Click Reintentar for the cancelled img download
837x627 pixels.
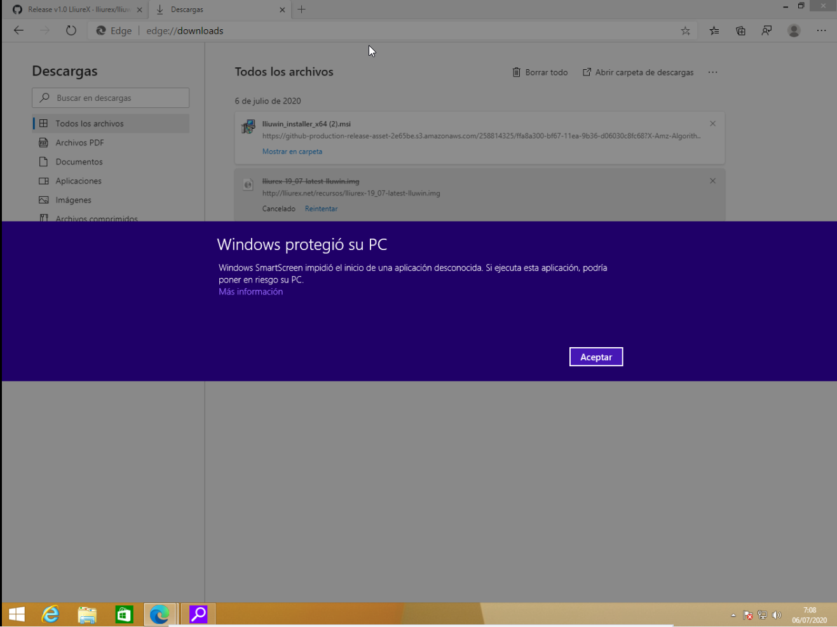click(x=321, y=209)
